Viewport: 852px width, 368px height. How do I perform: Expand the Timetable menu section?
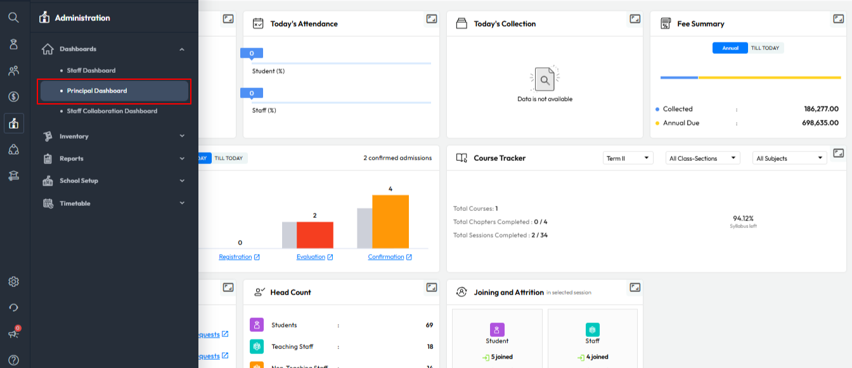(x=114, y=203)
